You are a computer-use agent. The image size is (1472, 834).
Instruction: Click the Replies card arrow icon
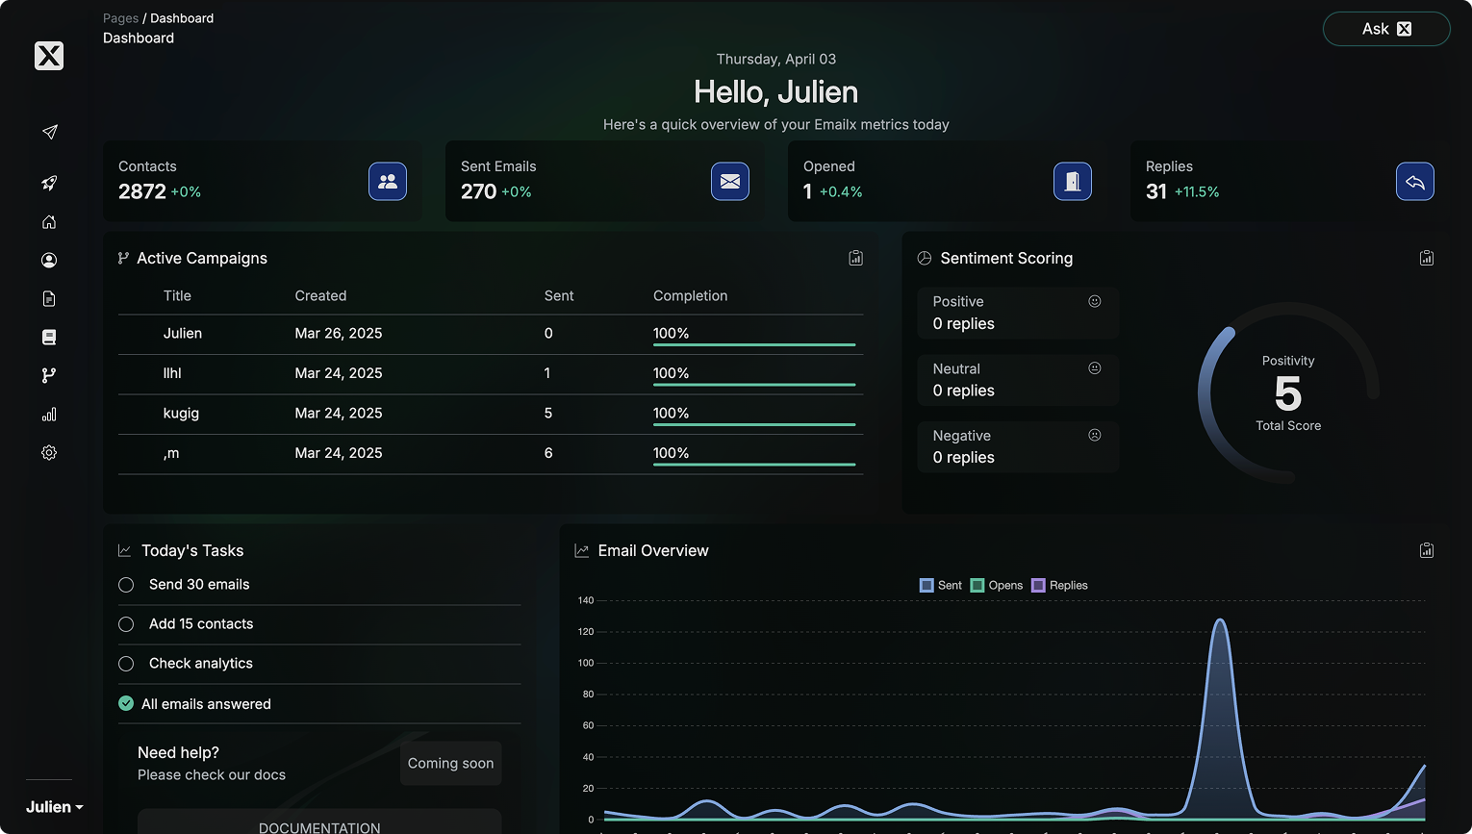(1414, 182)
